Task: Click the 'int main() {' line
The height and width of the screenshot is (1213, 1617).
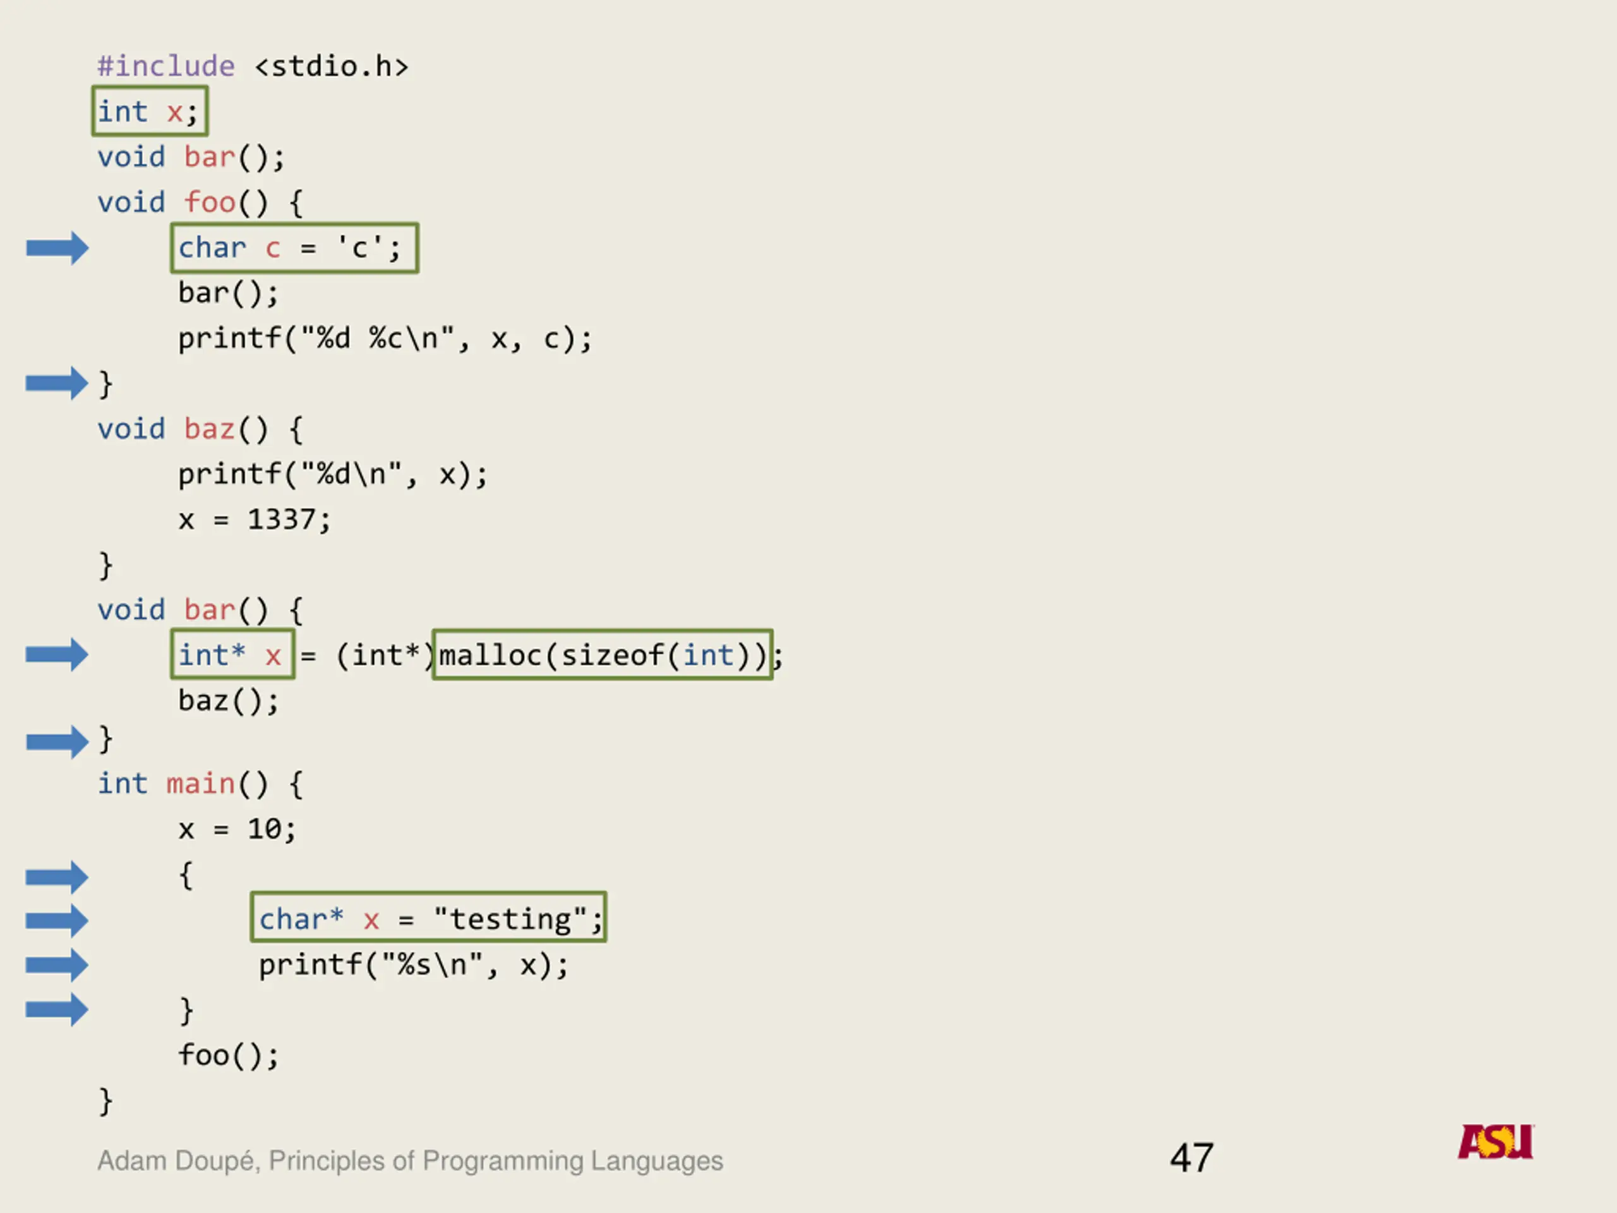Action: (200, 784)
